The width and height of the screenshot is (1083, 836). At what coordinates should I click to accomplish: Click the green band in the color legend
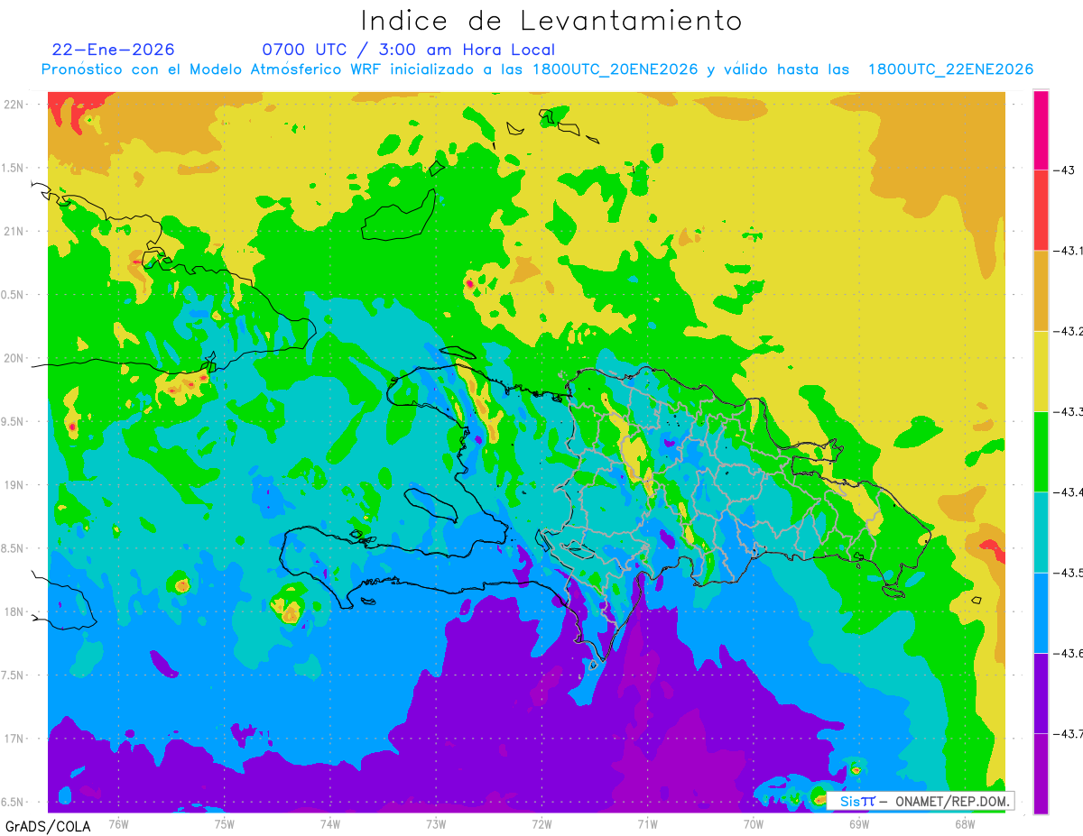pyautogui.click(x=1041, y=451)
